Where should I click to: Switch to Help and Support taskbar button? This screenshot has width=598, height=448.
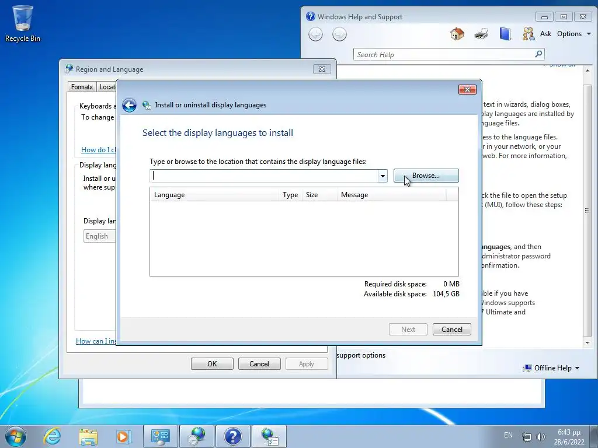coord(233,436)
